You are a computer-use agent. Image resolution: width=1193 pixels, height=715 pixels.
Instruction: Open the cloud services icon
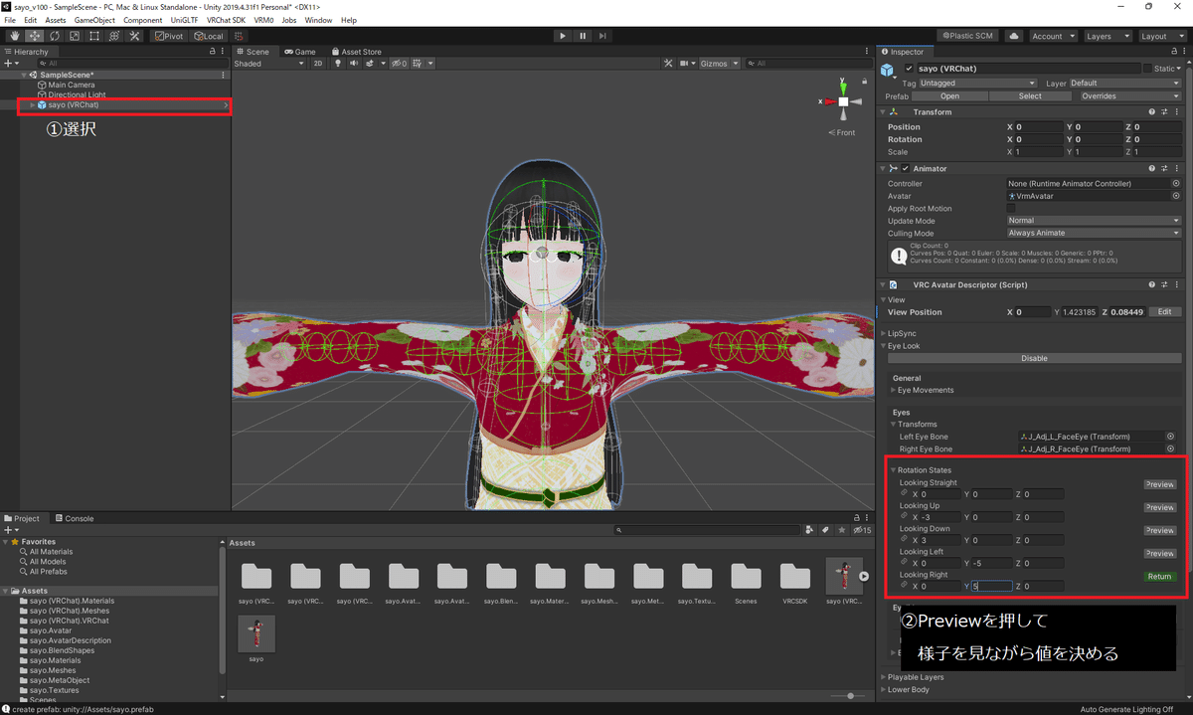click(x=1013, y=36)
